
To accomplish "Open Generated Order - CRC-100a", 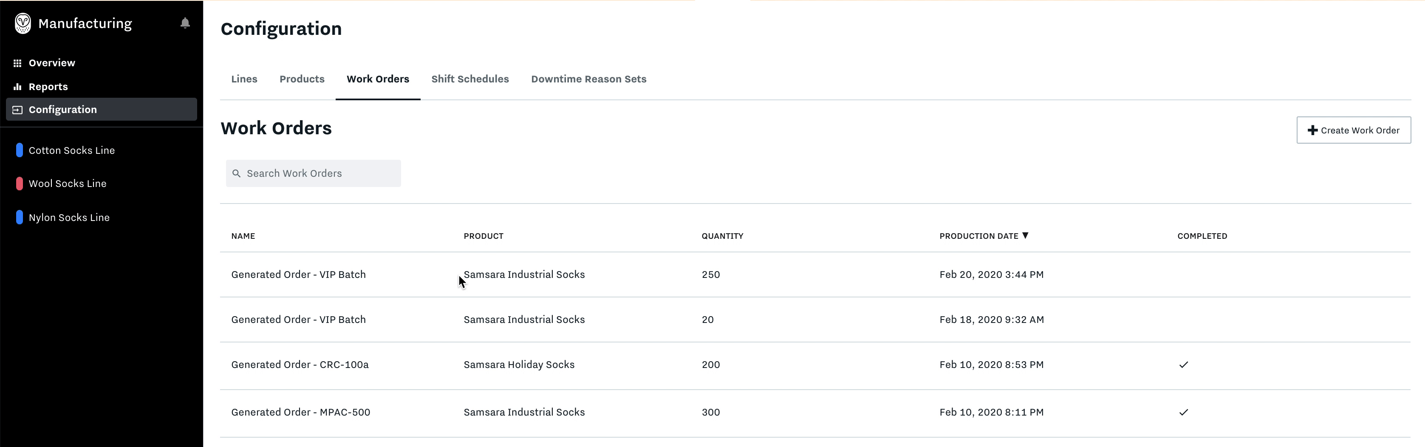I will click(x=300, y=365).
